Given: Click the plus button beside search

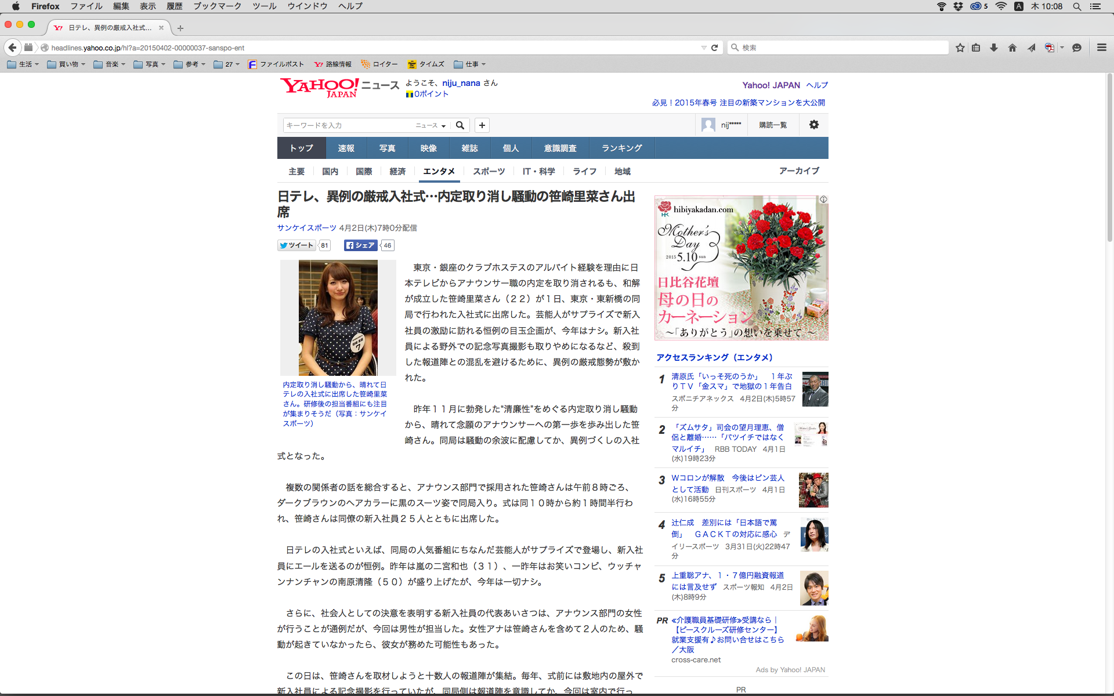Looking at the screenshot, I should point(482,125).
